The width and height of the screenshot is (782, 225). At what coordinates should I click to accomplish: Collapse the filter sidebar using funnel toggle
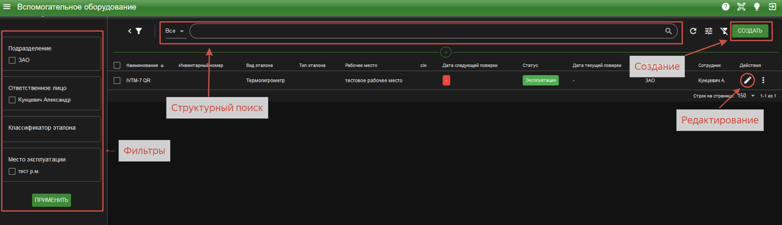pyautogui.click(x=135, y=31)
